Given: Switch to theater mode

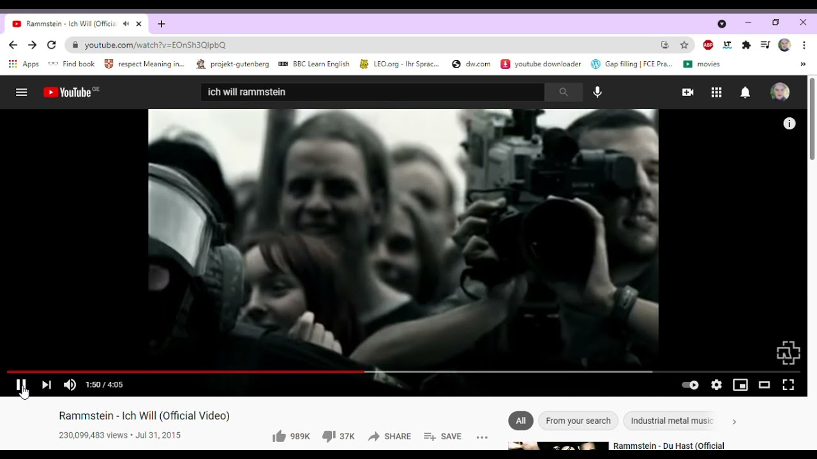Looking at the screenshot, I should (x=764, y=384).
